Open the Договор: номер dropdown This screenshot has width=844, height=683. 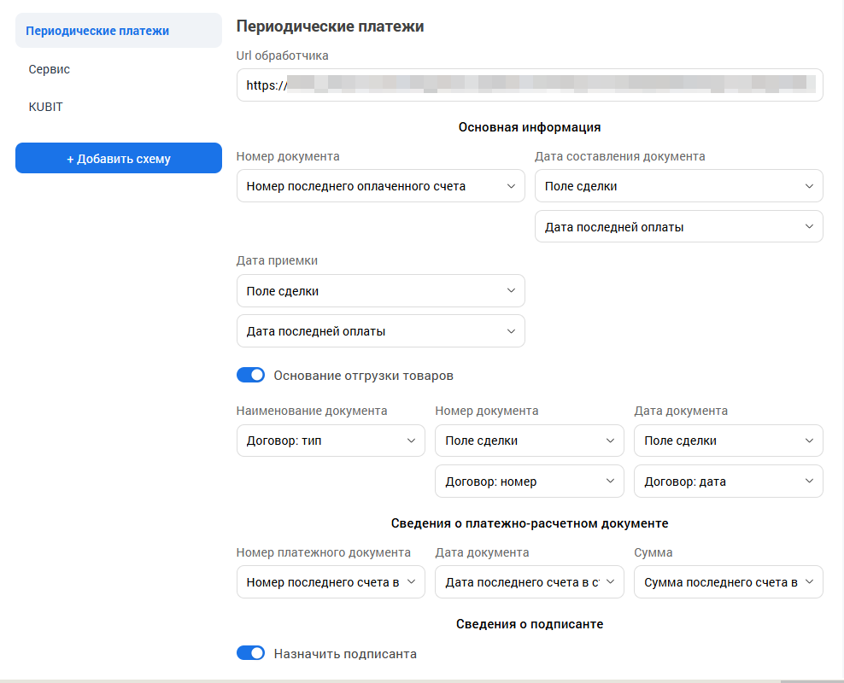tap(529, 482)
